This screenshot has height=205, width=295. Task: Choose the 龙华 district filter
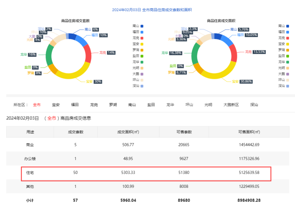point(170,105)
